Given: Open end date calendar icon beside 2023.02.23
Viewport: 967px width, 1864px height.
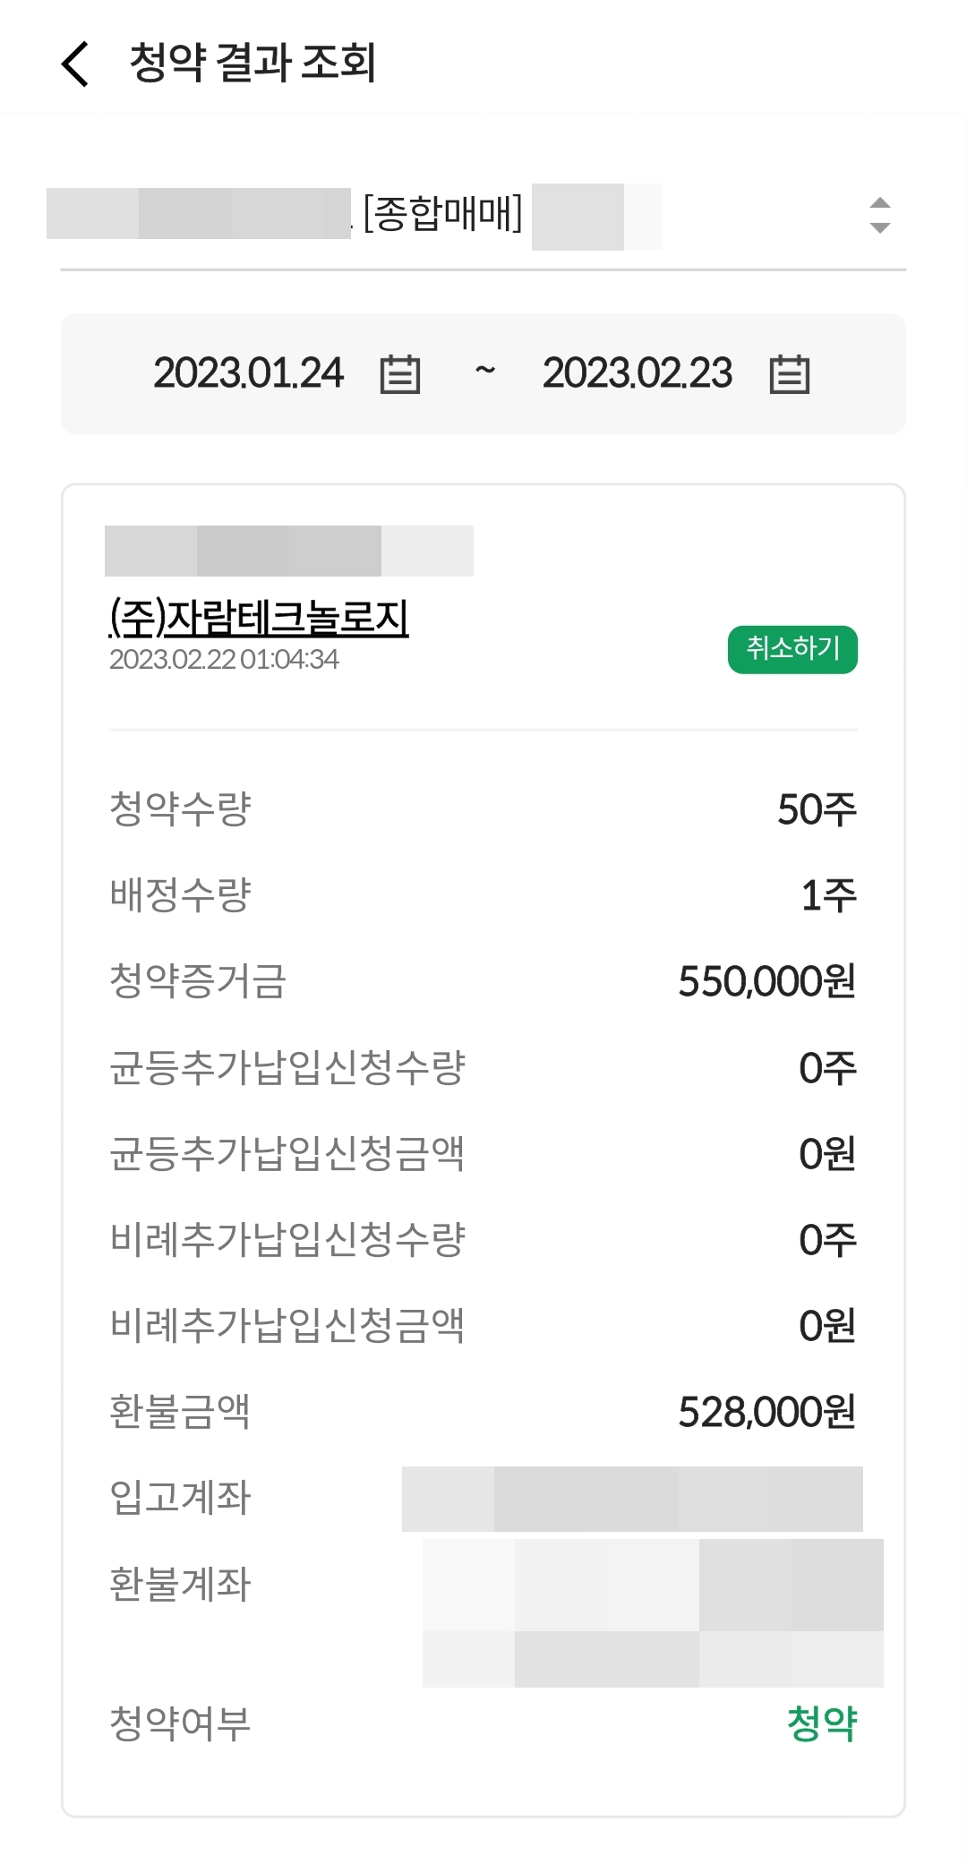Looking at the screenshot, I should pos(790,373).
